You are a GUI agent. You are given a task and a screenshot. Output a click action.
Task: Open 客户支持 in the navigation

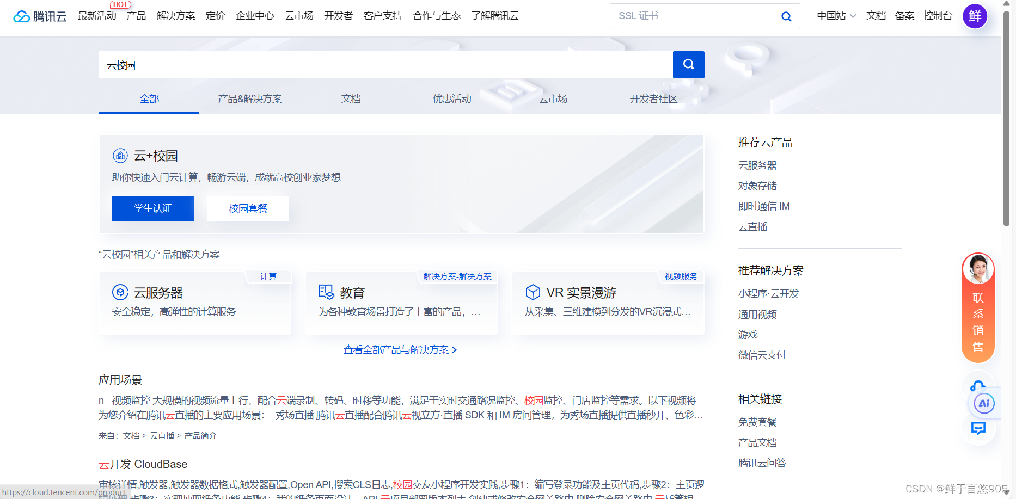383,16
